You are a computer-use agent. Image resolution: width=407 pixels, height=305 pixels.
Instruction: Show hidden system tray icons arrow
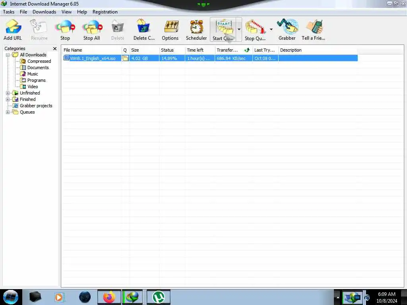pyautogui.click(x=338, y=297)
